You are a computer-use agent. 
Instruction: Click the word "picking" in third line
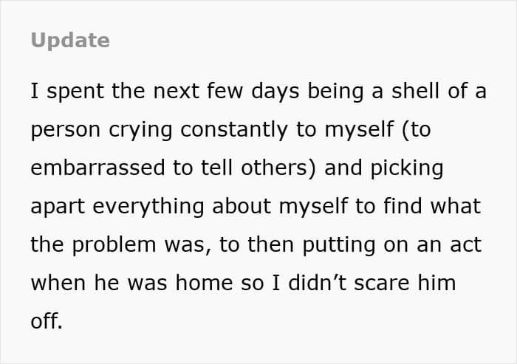[x=407, y=168]
